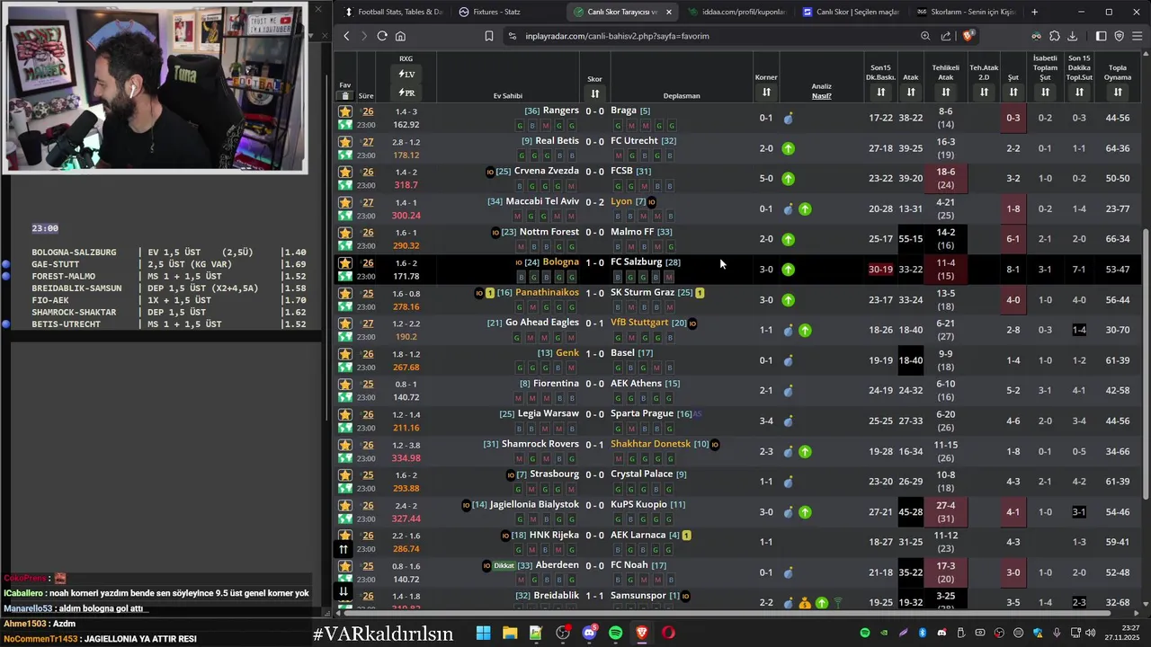Open Windows Start menu

tap(483, 633)
